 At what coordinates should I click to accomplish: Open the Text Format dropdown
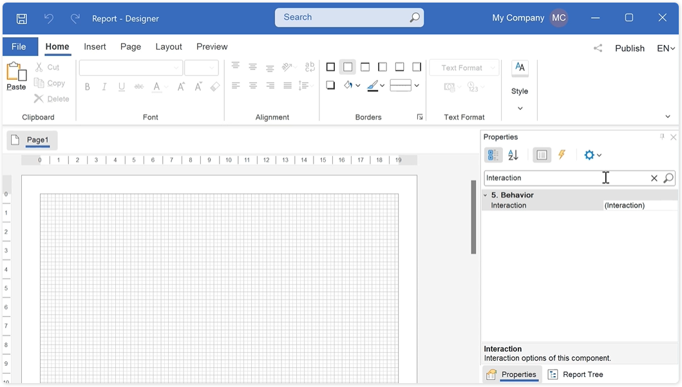pyautogui.click(x=464, y=68)
